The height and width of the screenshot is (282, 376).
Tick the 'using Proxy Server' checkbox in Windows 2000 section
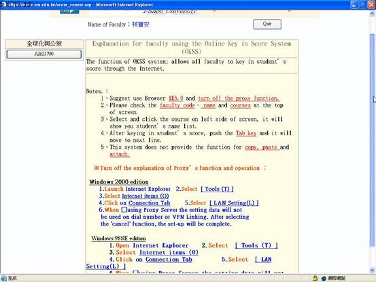pos(124,210)
